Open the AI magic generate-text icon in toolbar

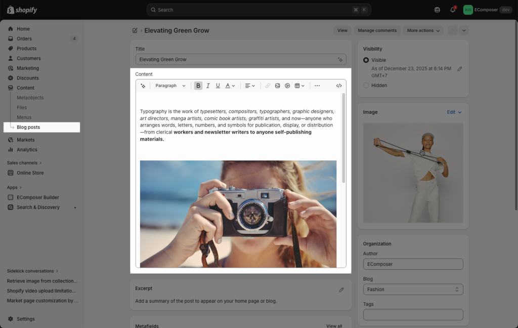143,86
